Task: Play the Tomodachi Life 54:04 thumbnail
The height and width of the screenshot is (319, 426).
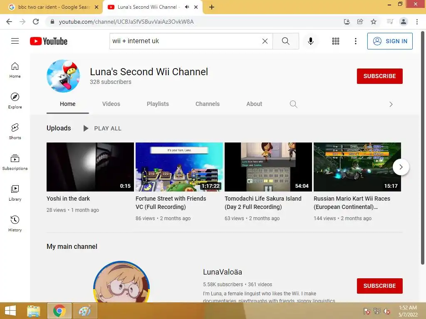Action: click(268, 167)
